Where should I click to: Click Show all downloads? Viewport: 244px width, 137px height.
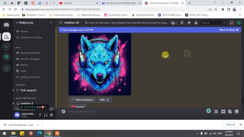pyautogui.click(x=230, y=125)
